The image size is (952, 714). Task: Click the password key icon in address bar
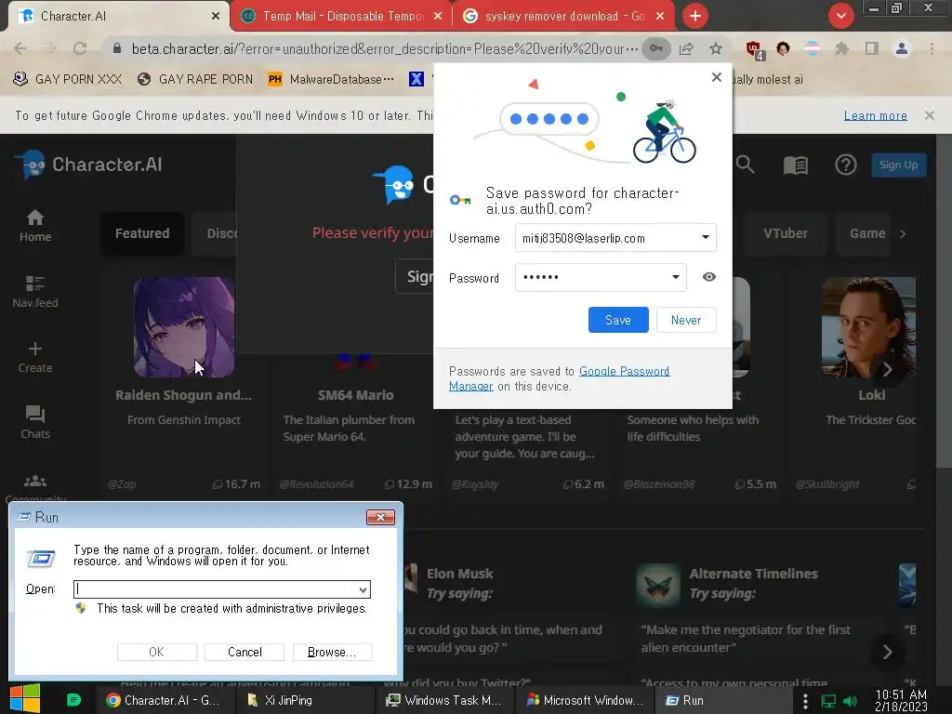pos(656,48)
